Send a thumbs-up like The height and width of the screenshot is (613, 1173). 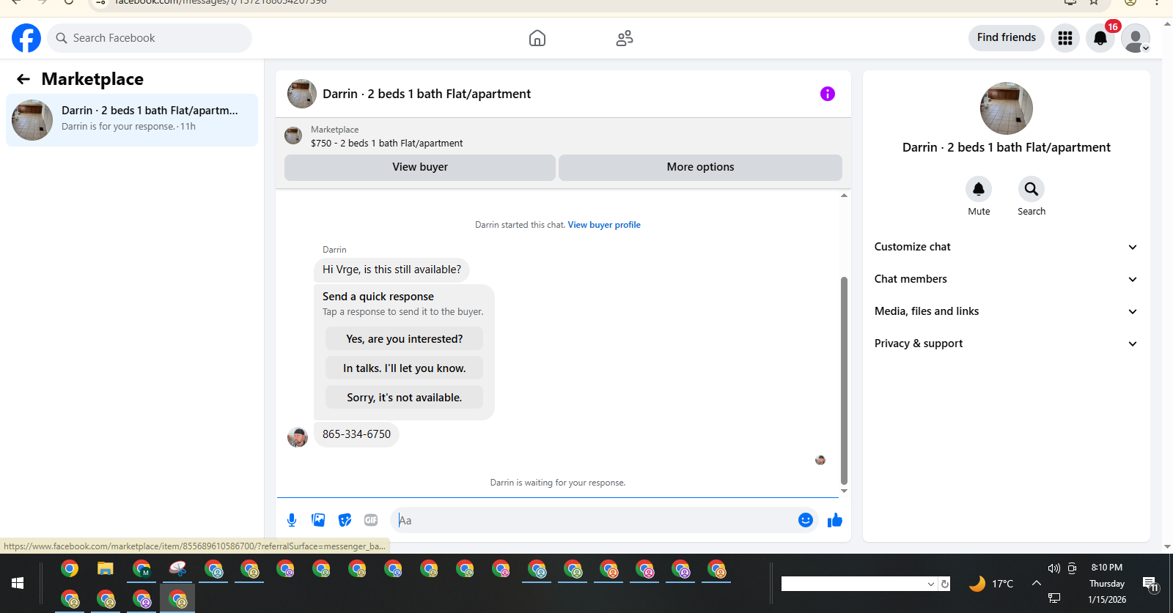click(x=835, y=520)
